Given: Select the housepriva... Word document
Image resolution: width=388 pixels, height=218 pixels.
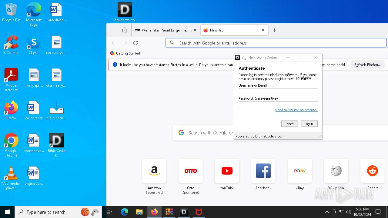Looking at the screenshot, I should point(34,143).
